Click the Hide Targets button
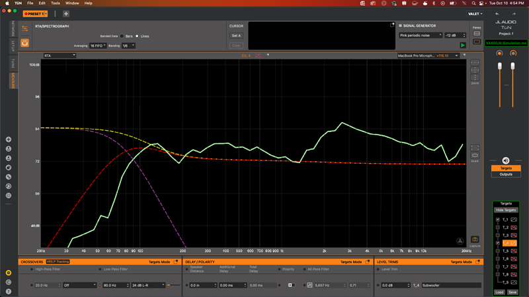Screen dimensions: 529x297 pos(506,210)
